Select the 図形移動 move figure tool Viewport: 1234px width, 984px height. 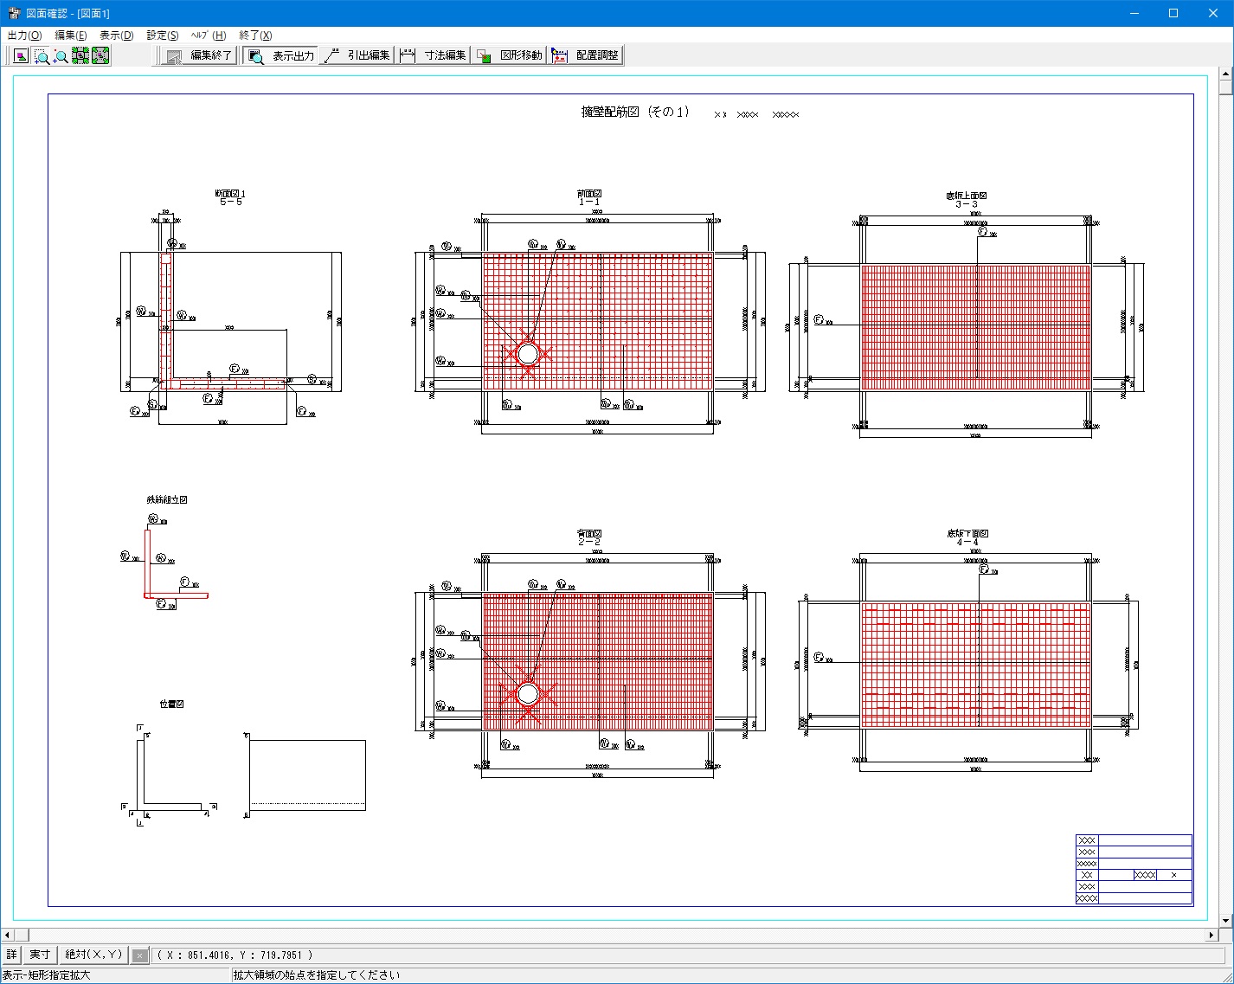510,56
